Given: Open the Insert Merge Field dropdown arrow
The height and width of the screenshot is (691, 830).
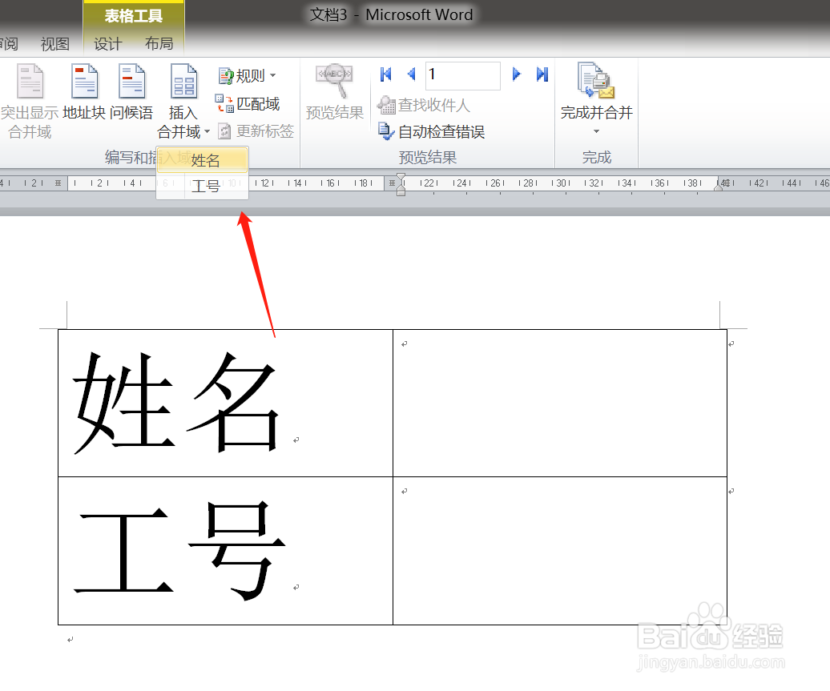Looking at the screenshot, I should pos(207,132).
